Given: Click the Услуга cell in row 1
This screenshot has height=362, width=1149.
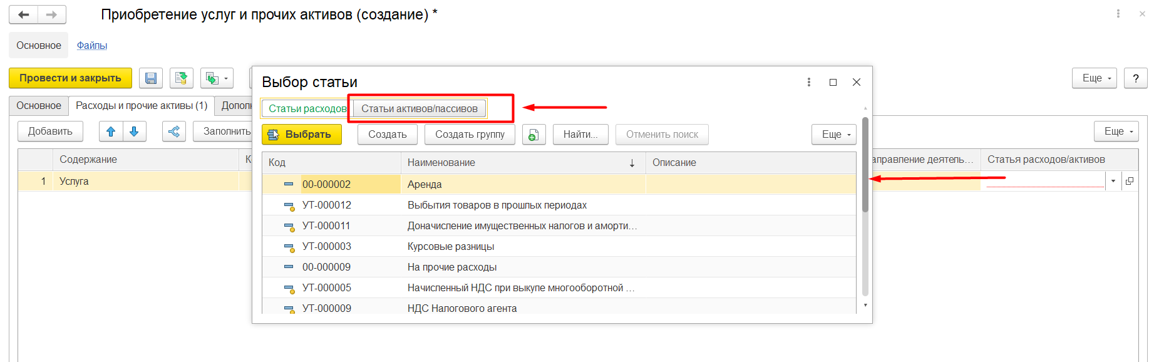Looking at the screenshot, I should point(146,181).
